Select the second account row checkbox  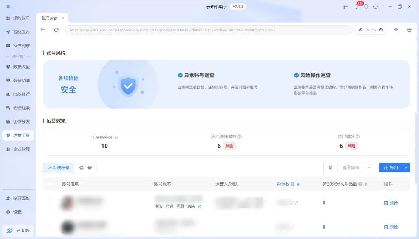pyautogui.click(x=50, y=227)
